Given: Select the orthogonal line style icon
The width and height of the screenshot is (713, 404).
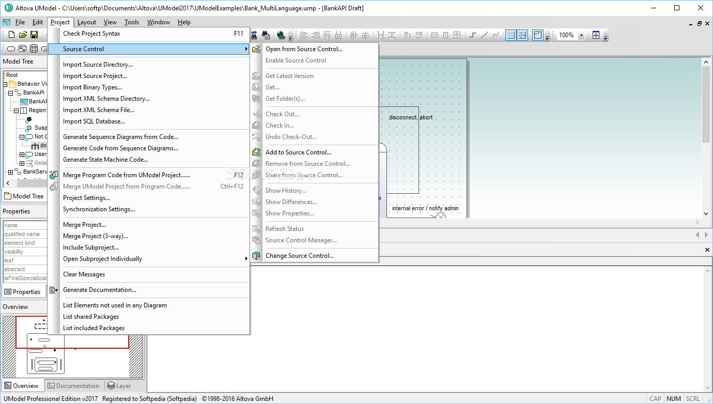Looking at the screenshot, I should pyautogui.click(x=472, y=35).
